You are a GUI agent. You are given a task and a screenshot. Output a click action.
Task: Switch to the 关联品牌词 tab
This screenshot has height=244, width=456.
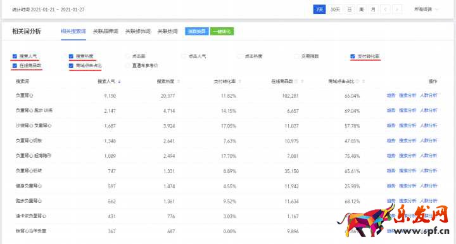pyautogui.click(x=106, y=31)
